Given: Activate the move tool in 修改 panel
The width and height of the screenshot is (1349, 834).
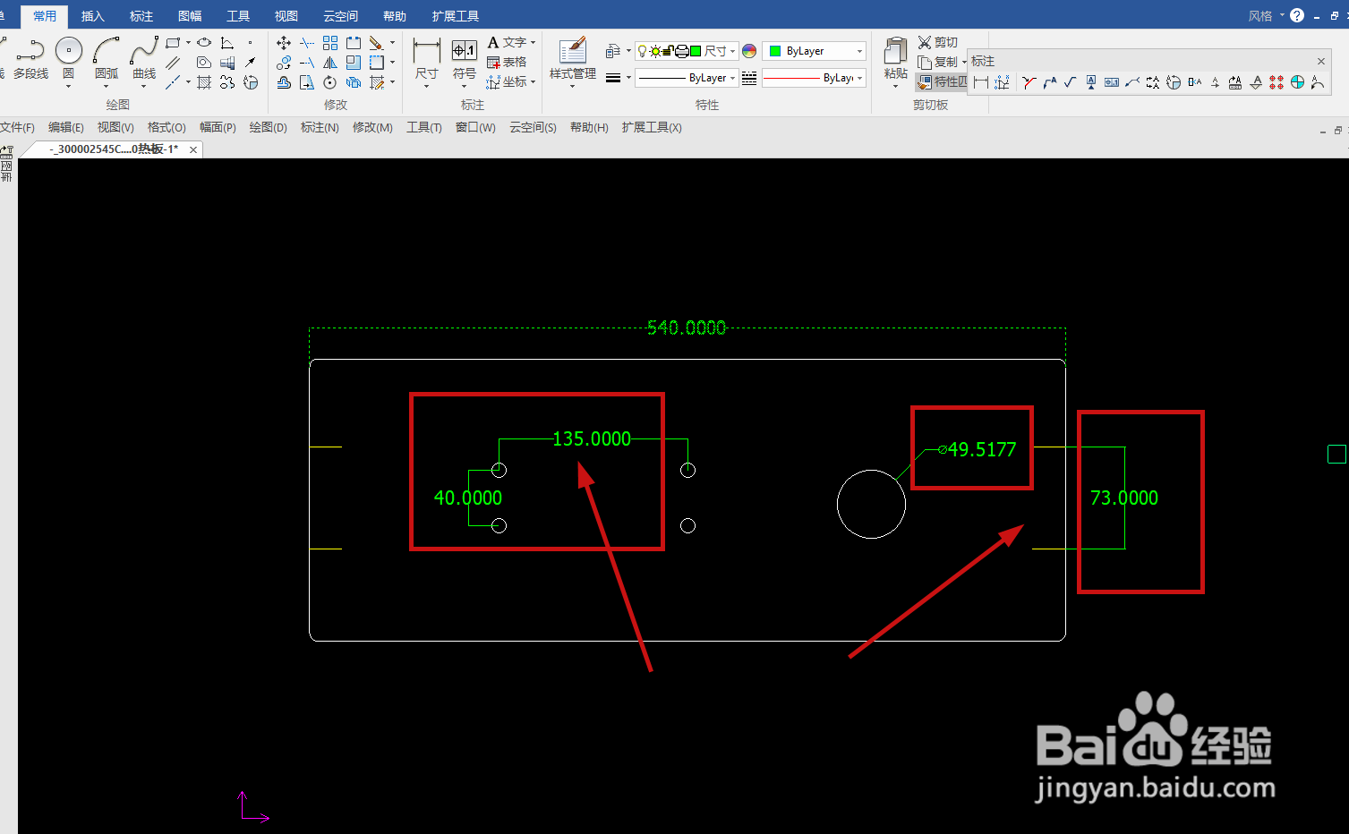Looking at the screenshot, I should coord(284,43).
